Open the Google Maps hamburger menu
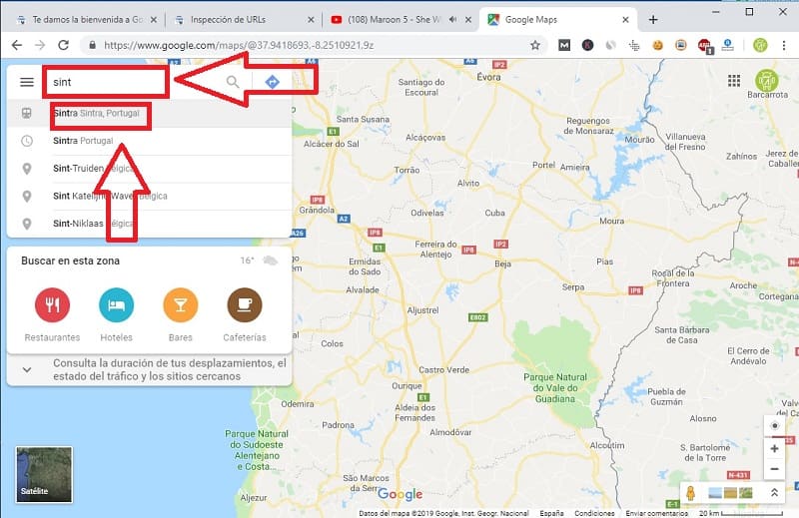The image size is (799, 518). coord(27,82)
